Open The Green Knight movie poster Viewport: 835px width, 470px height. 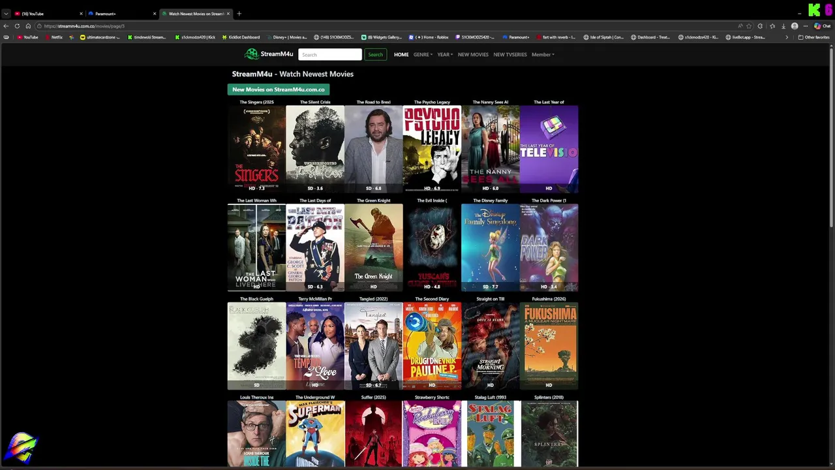(374, 247)
